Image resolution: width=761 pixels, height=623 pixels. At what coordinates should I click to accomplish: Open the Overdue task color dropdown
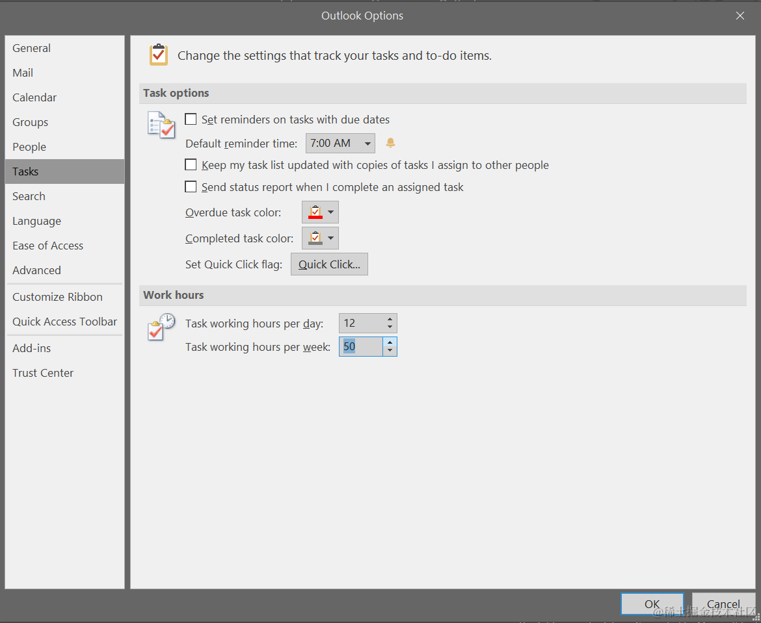click(x=330, y=212)
